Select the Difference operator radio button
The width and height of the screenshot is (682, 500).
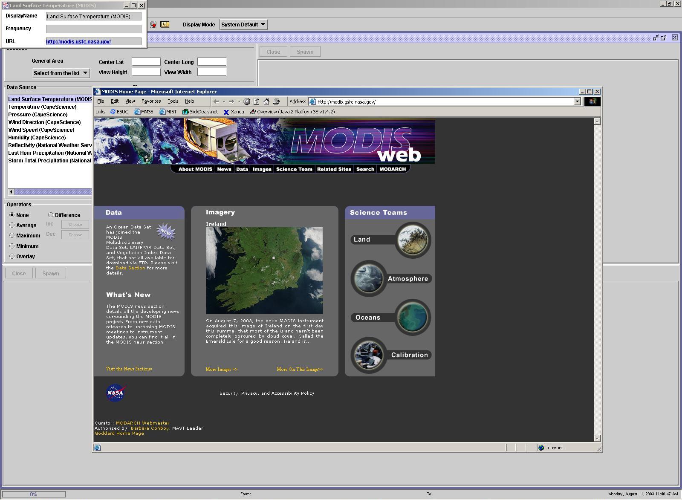[x=50, y=215]
